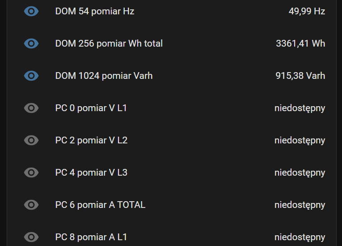Open the DOM 54 pomiar Hz entity

point(95,11)
